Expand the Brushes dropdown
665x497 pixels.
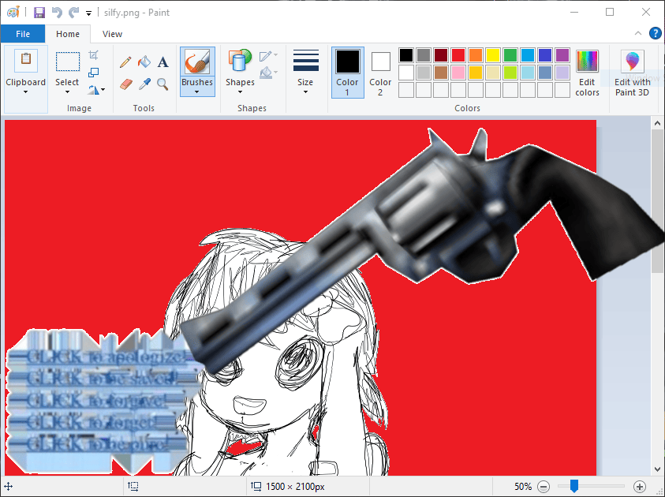196,92
